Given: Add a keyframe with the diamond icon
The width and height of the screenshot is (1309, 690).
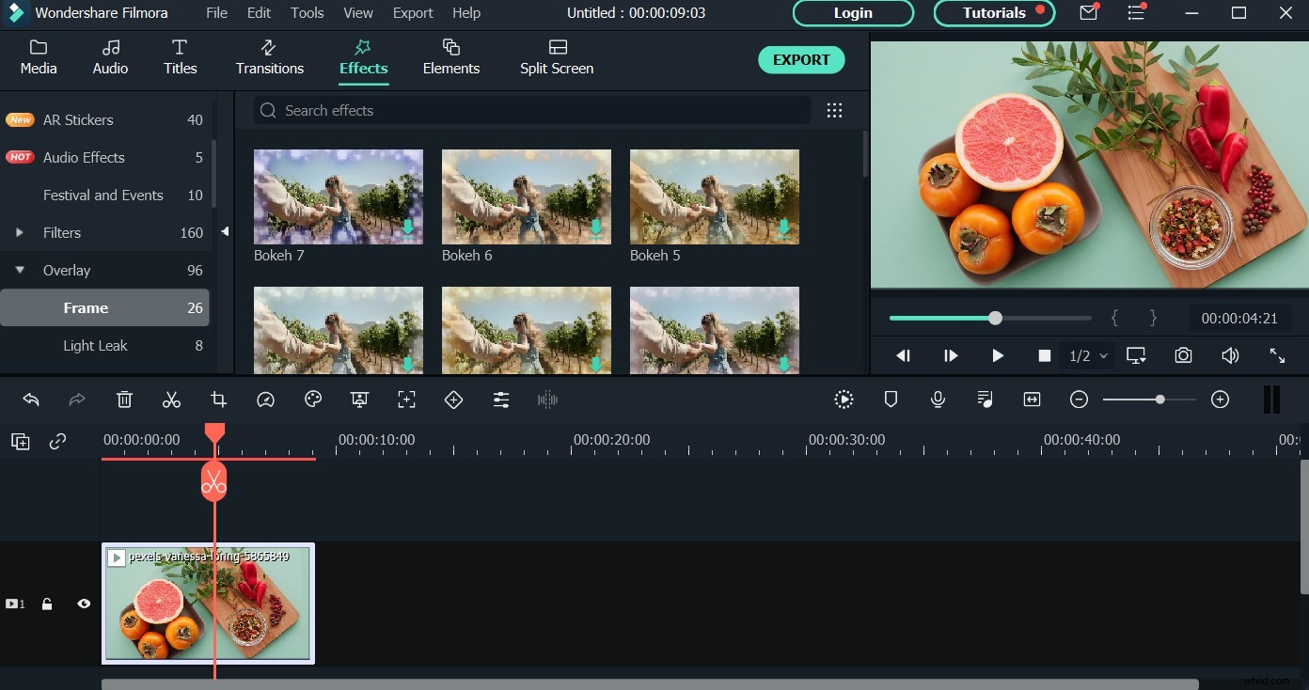Looking at the screenshot, I should coord(453,399).
